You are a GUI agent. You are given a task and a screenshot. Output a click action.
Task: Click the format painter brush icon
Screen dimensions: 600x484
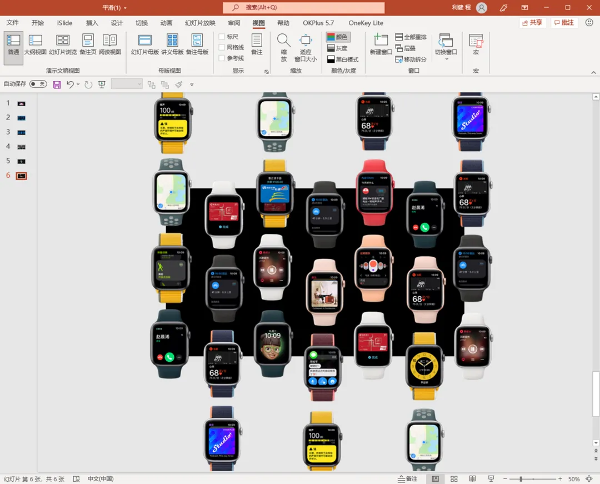point(179,84)
